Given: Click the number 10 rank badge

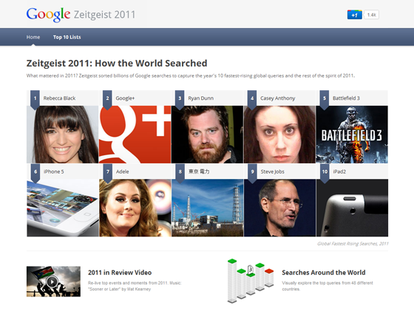Looking at the screenshot, I should pos(325,173).
